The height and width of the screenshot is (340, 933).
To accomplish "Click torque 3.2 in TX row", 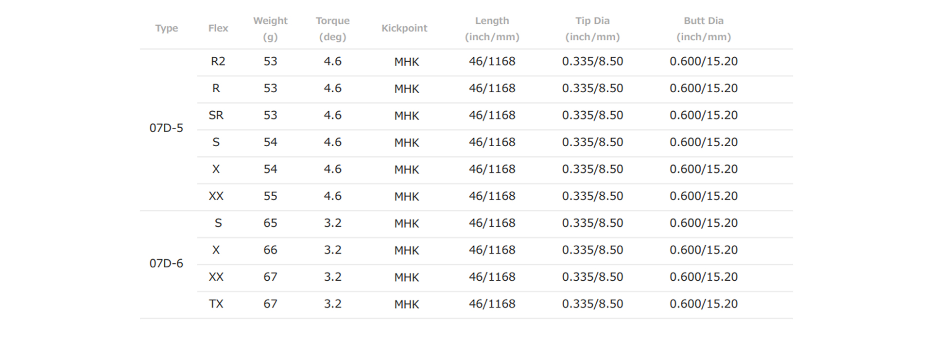I will coord(332,304).
